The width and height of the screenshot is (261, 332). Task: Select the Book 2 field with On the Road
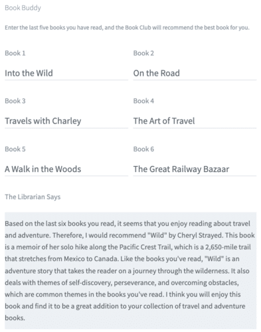[x=195, y=73]
